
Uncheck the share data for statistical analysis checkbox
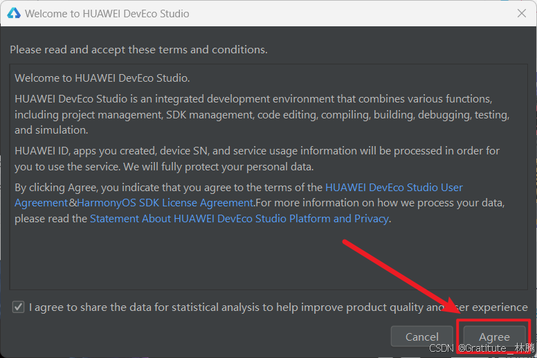click(x=18, y=307)
